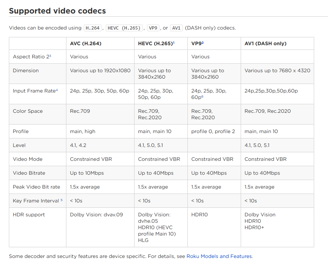Click the AVC (H.264) column header
The image size is (328, 264).
point(85,43)
